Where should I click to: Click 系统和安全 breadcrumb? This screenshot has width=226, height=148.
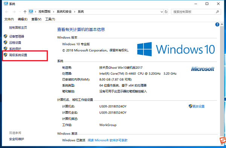pyautogui.click(x=64, y=12)
